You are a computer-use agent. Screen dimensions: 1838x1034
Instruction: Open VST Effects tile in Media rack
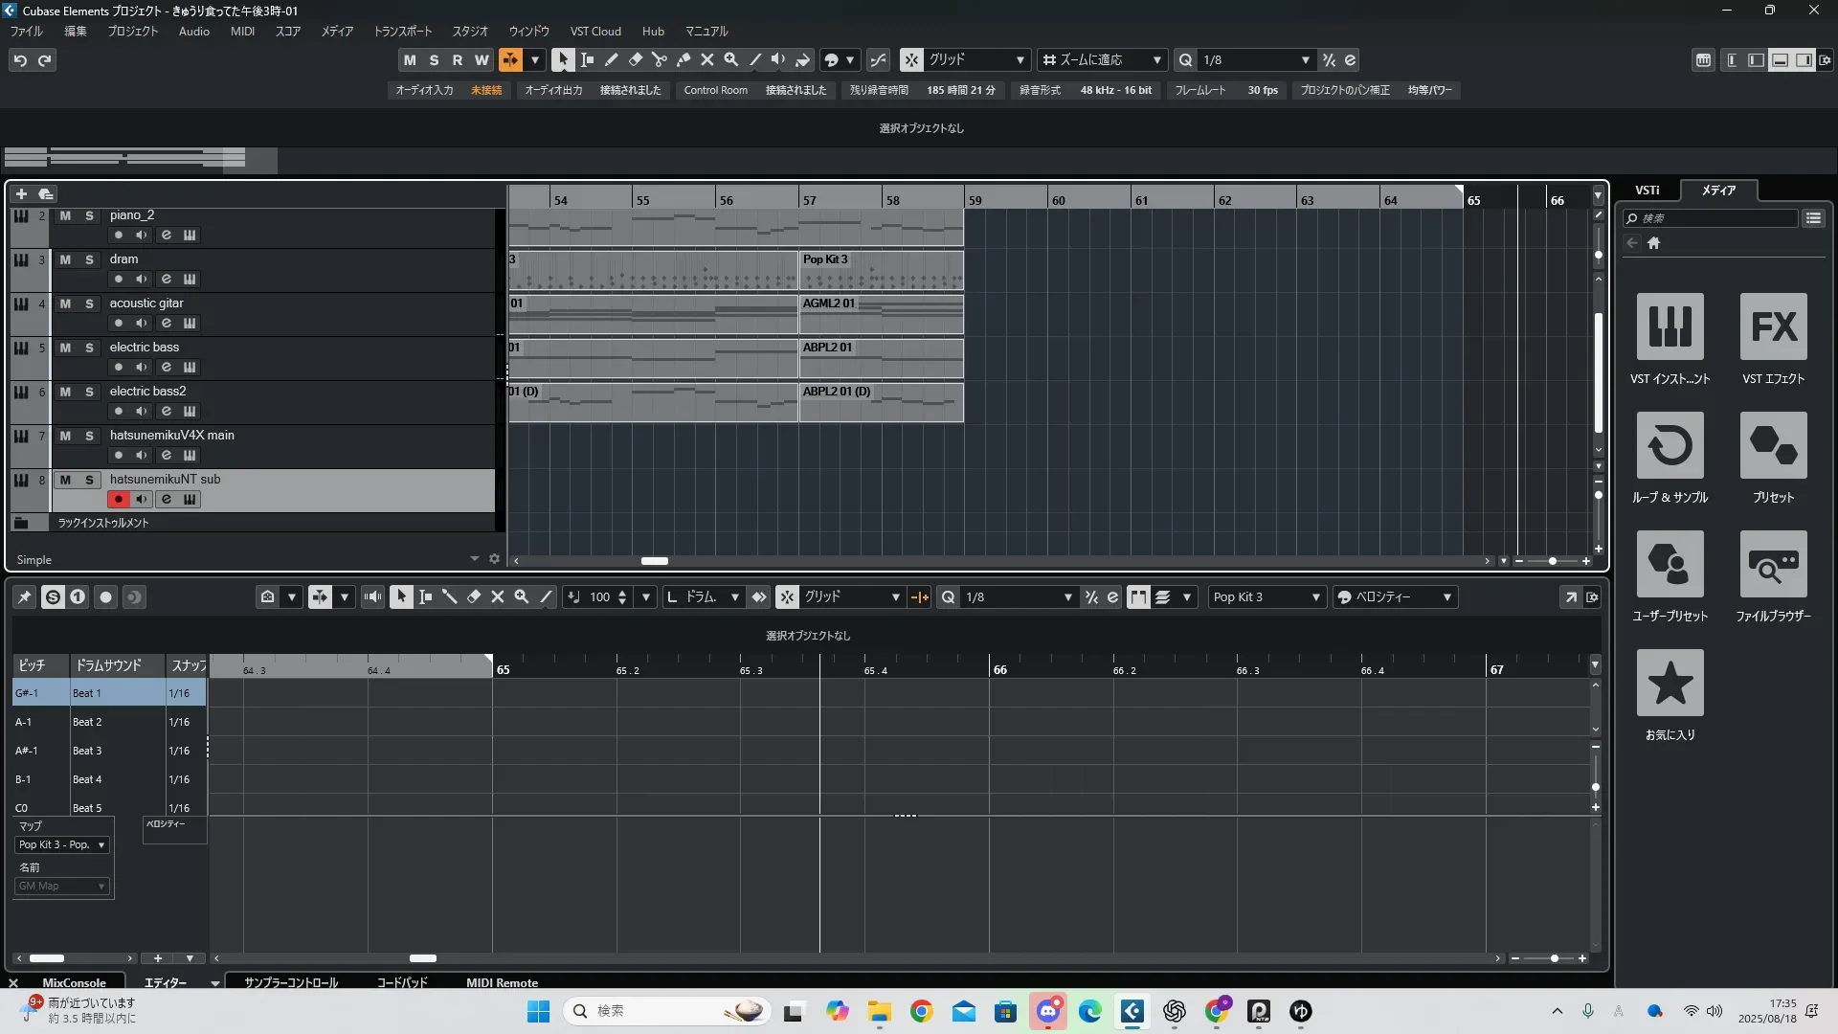point(1773,326)
